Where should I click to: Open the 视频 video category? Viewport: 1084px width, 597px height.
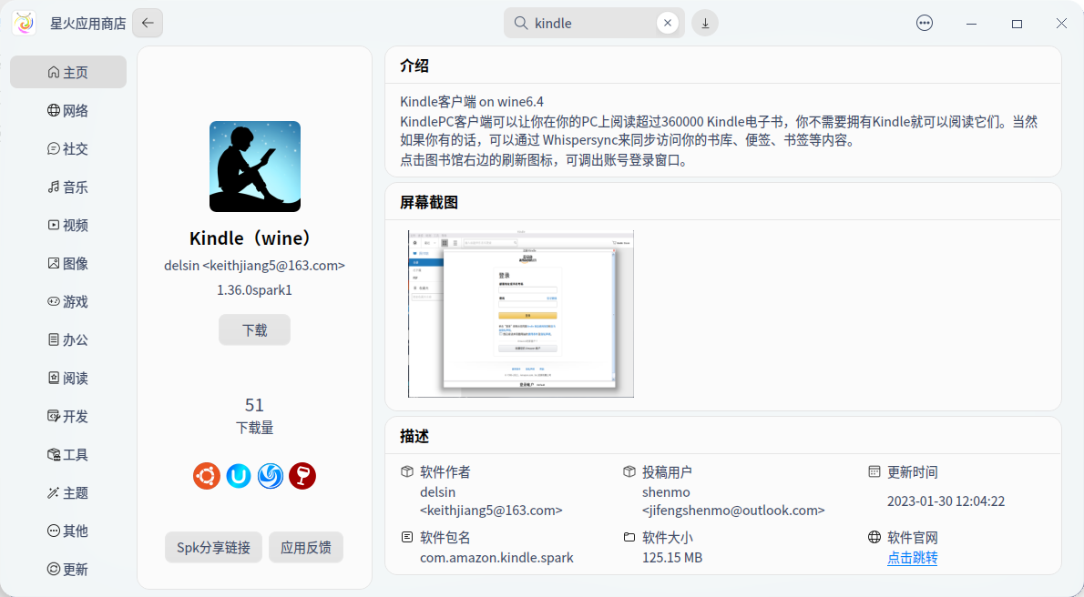[x=68, y=226]
